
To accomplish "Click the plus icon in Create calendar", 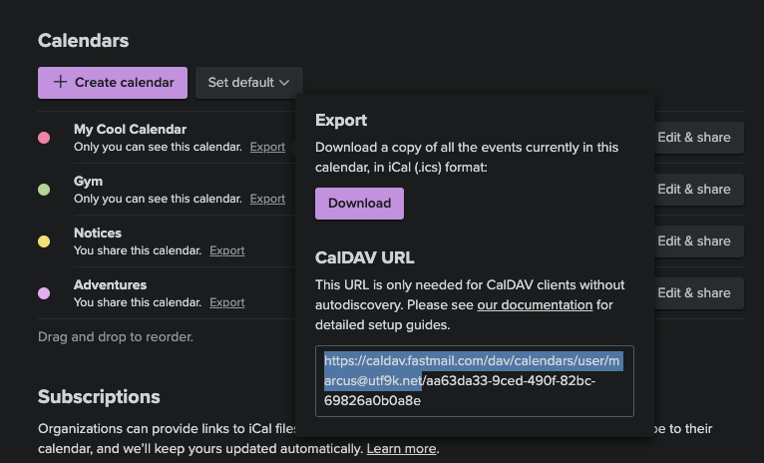I will [60, 82].
